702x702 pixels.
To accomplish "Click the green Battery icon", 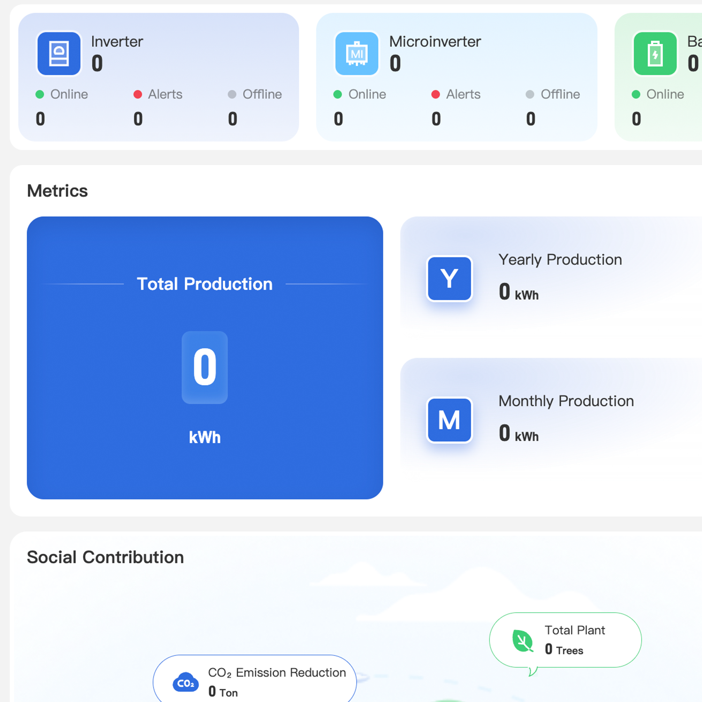I will coord(654,54).
